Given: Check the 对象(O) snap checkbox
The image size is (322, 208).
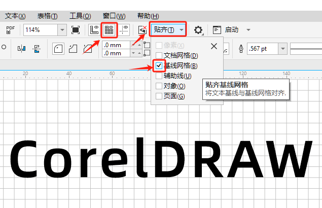Looking at the screenshot, I should 159,86.
